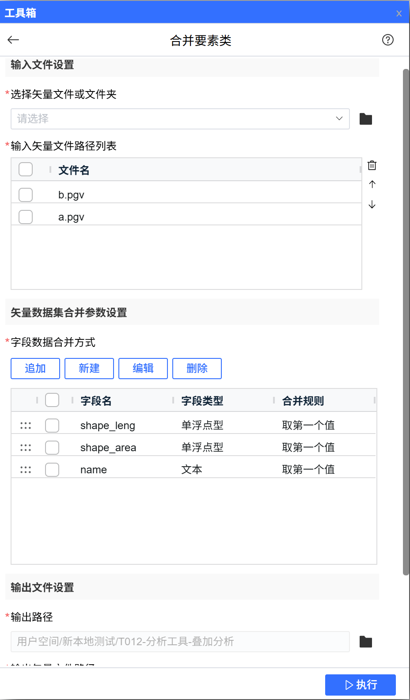The height and width of the screenshot is (700, 410).
Task: Click the vertical scrollbar on the right
Action: click(406, 322)
